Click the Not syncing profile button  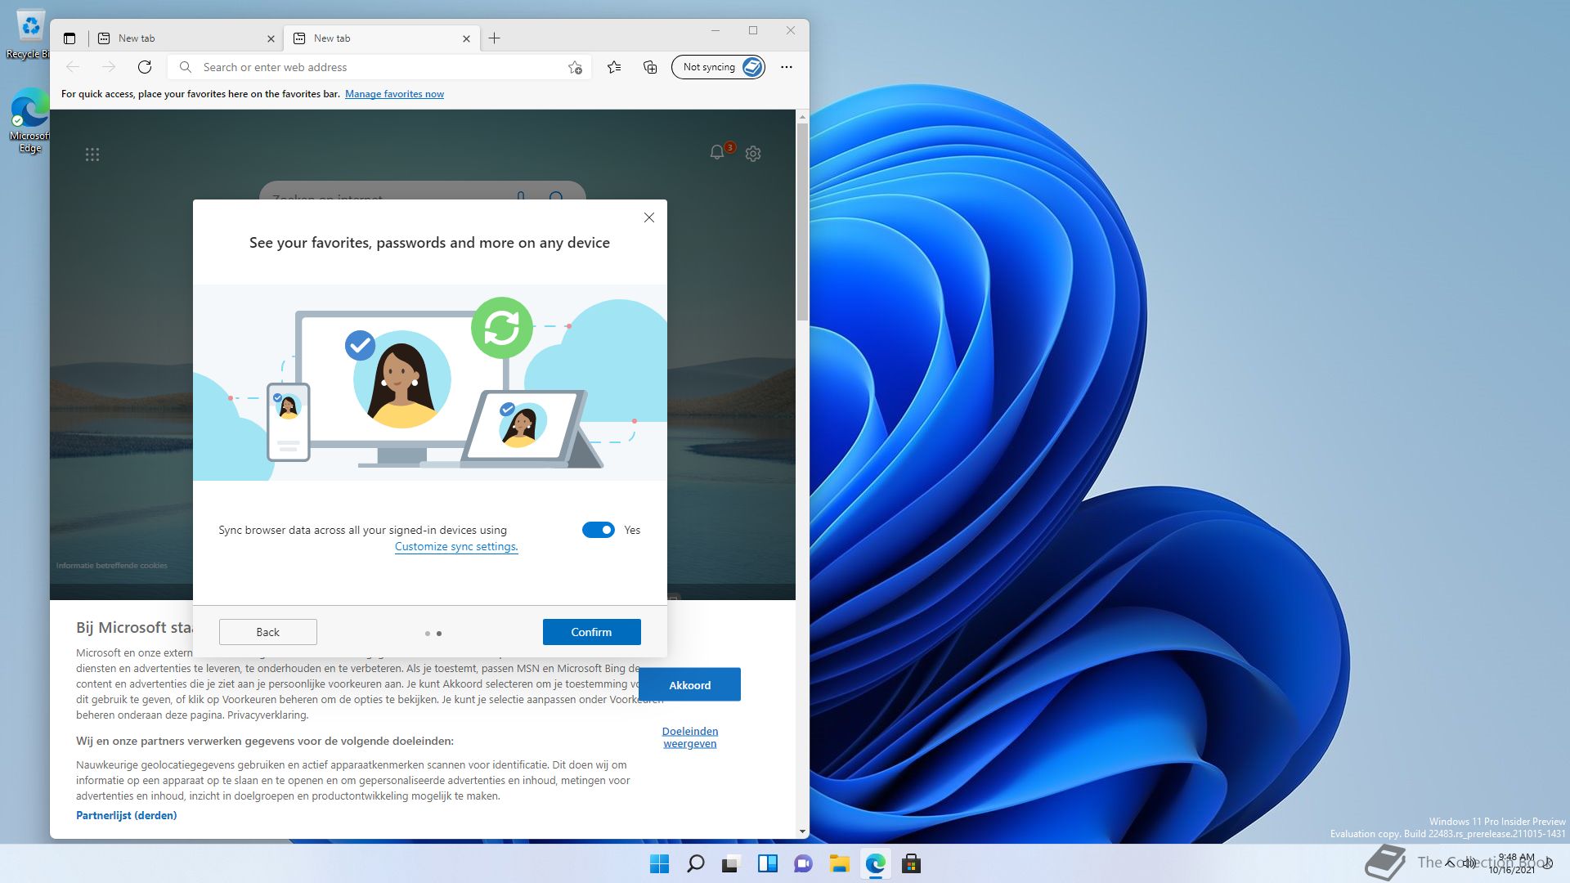click(719, 67)
